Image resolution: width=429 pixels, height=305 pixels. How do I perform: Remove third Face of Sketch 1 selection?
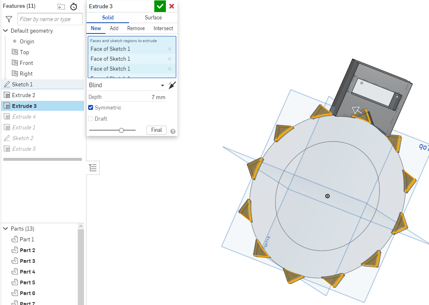[170, 69]
